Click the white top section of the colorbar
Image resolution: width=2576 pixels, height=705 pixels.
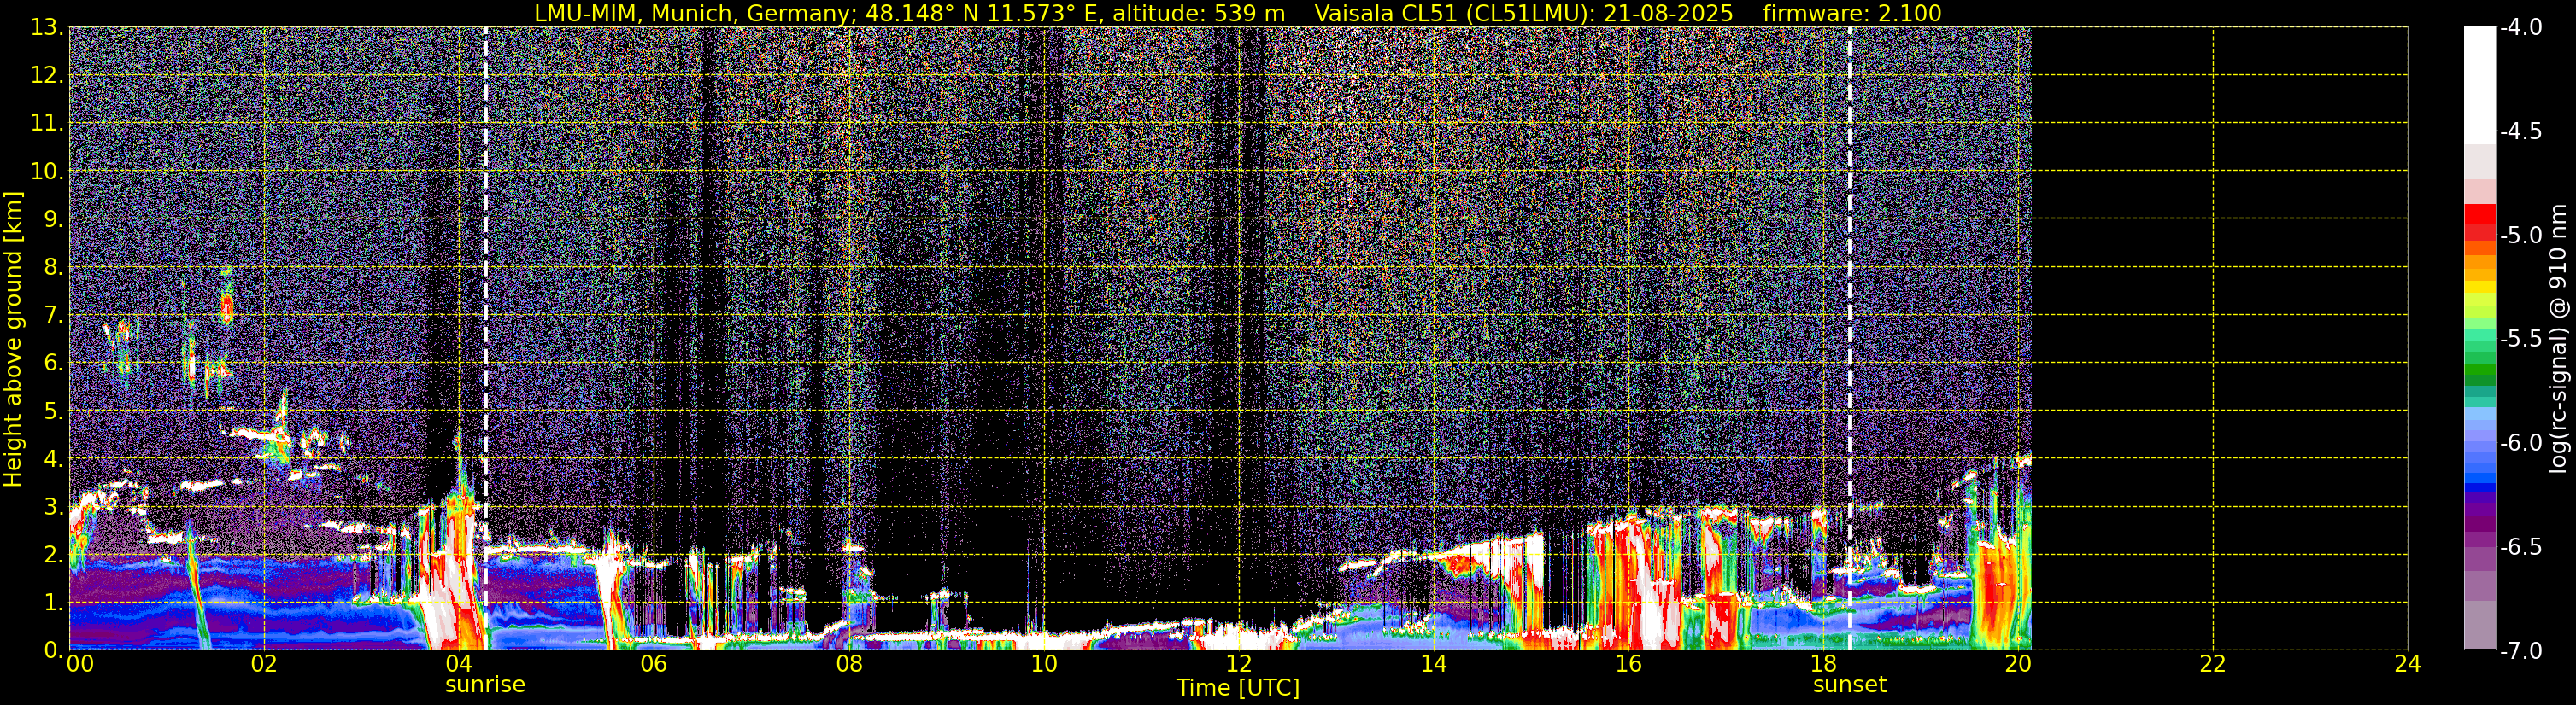(2480, 84)
